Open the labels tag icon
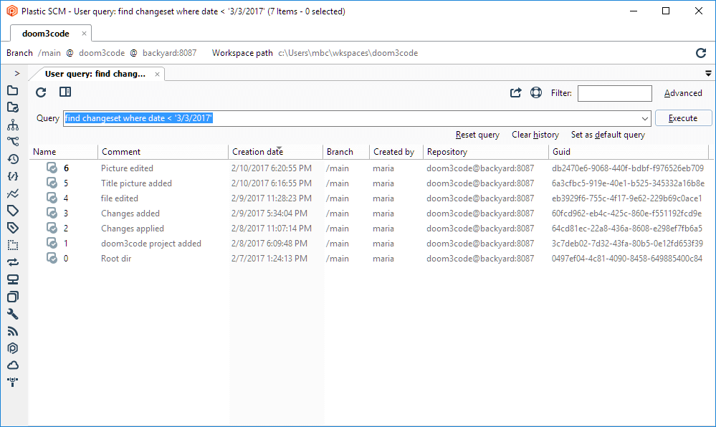This screenshot has width=716, height=427. [x=13, y=211]
